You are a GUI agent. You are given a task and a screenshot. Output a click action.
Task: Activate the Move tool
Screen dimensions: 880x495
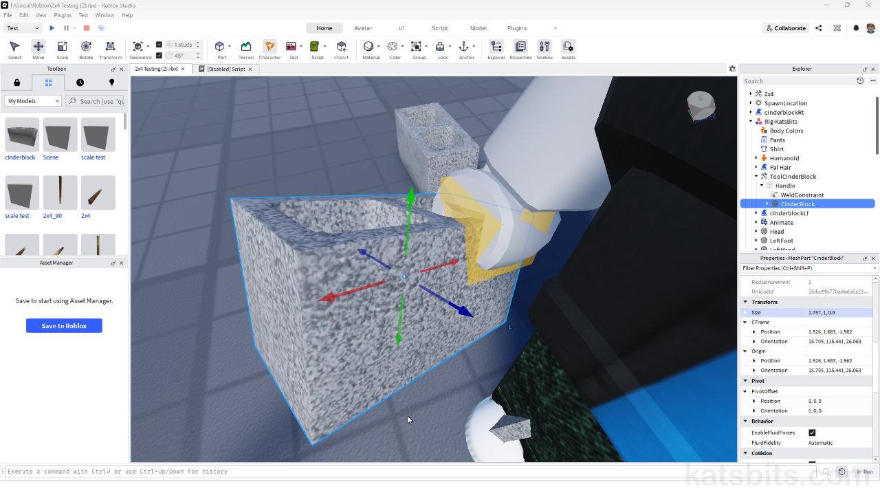(x=38, y=49)
